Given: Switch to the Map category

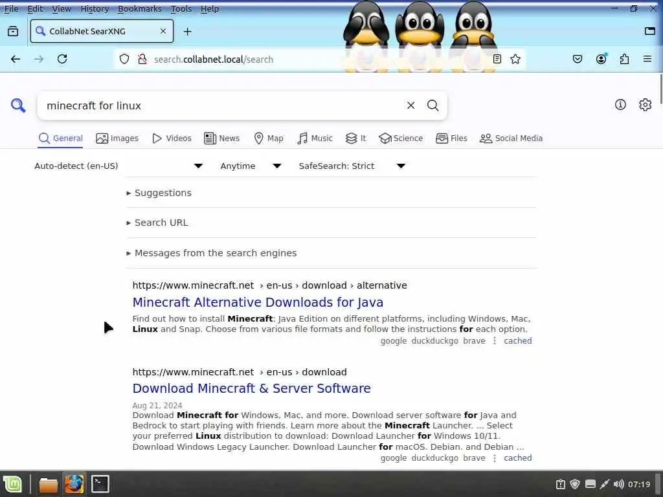Looking at the screenshot, I should [x=269, y=138].
